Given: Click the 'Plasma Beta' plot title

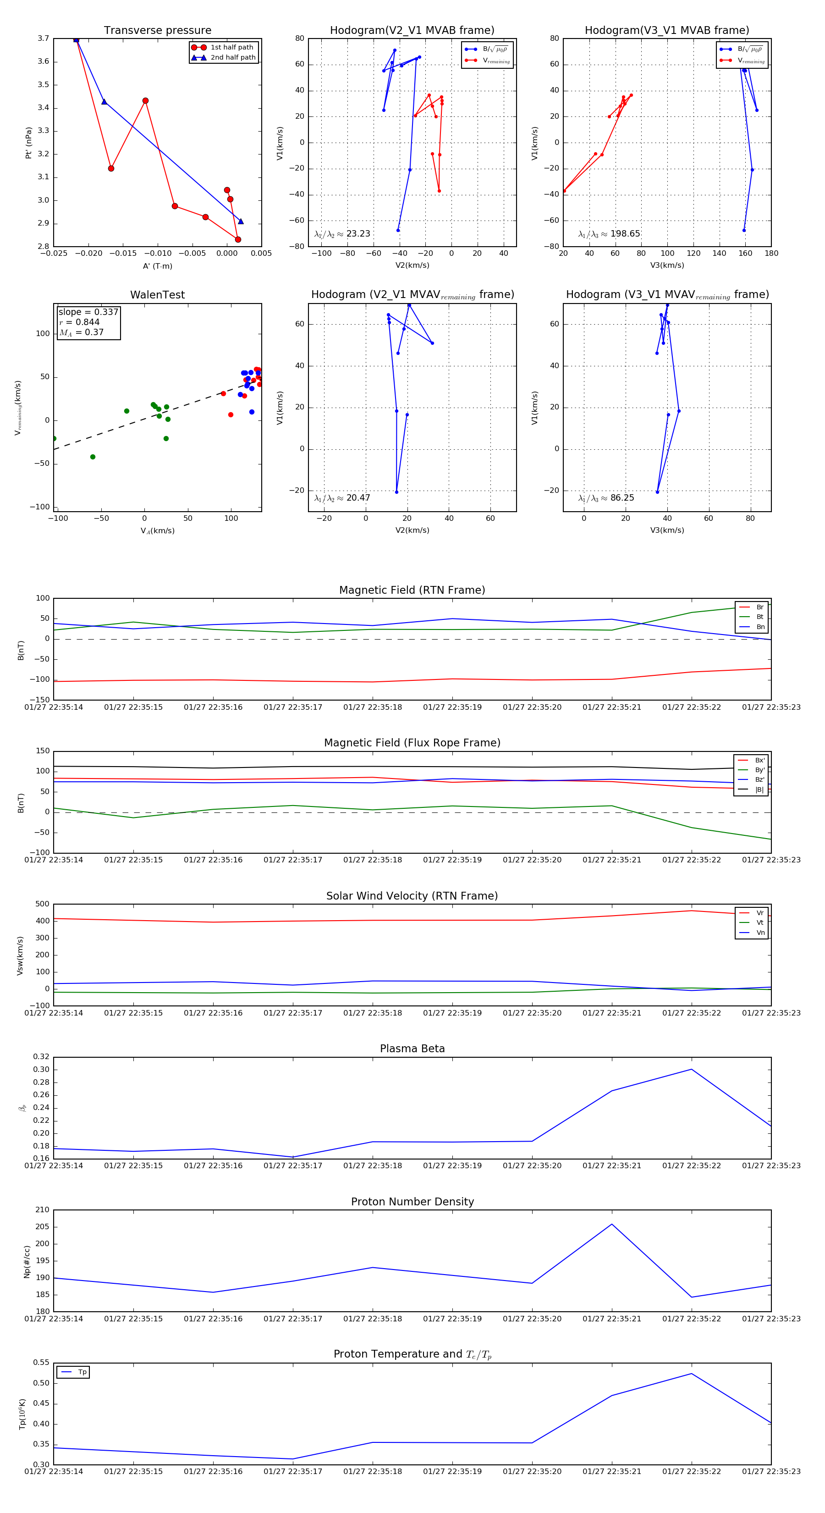Looking at the screenshot, I should click(x=412, y=1049).
